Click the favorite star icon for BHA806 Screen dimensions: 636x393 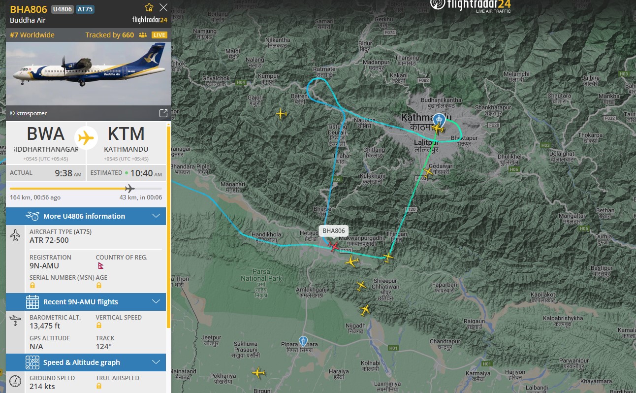pos(149,7)
